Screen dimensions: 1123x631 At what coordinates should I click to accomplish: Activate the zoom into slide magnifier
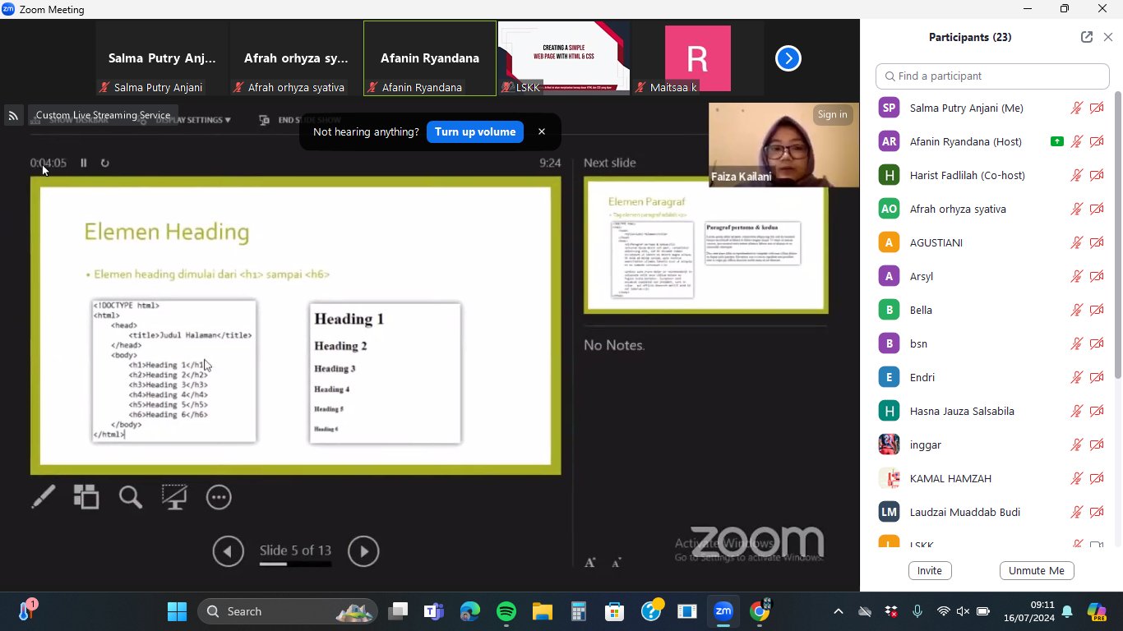point(131,497)
